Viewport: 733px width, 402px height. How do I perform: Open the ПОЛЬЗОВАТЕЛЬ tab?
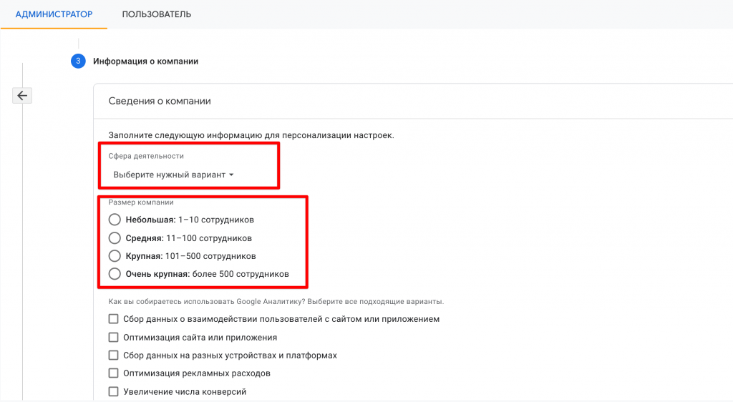click(x=156, y=14)
